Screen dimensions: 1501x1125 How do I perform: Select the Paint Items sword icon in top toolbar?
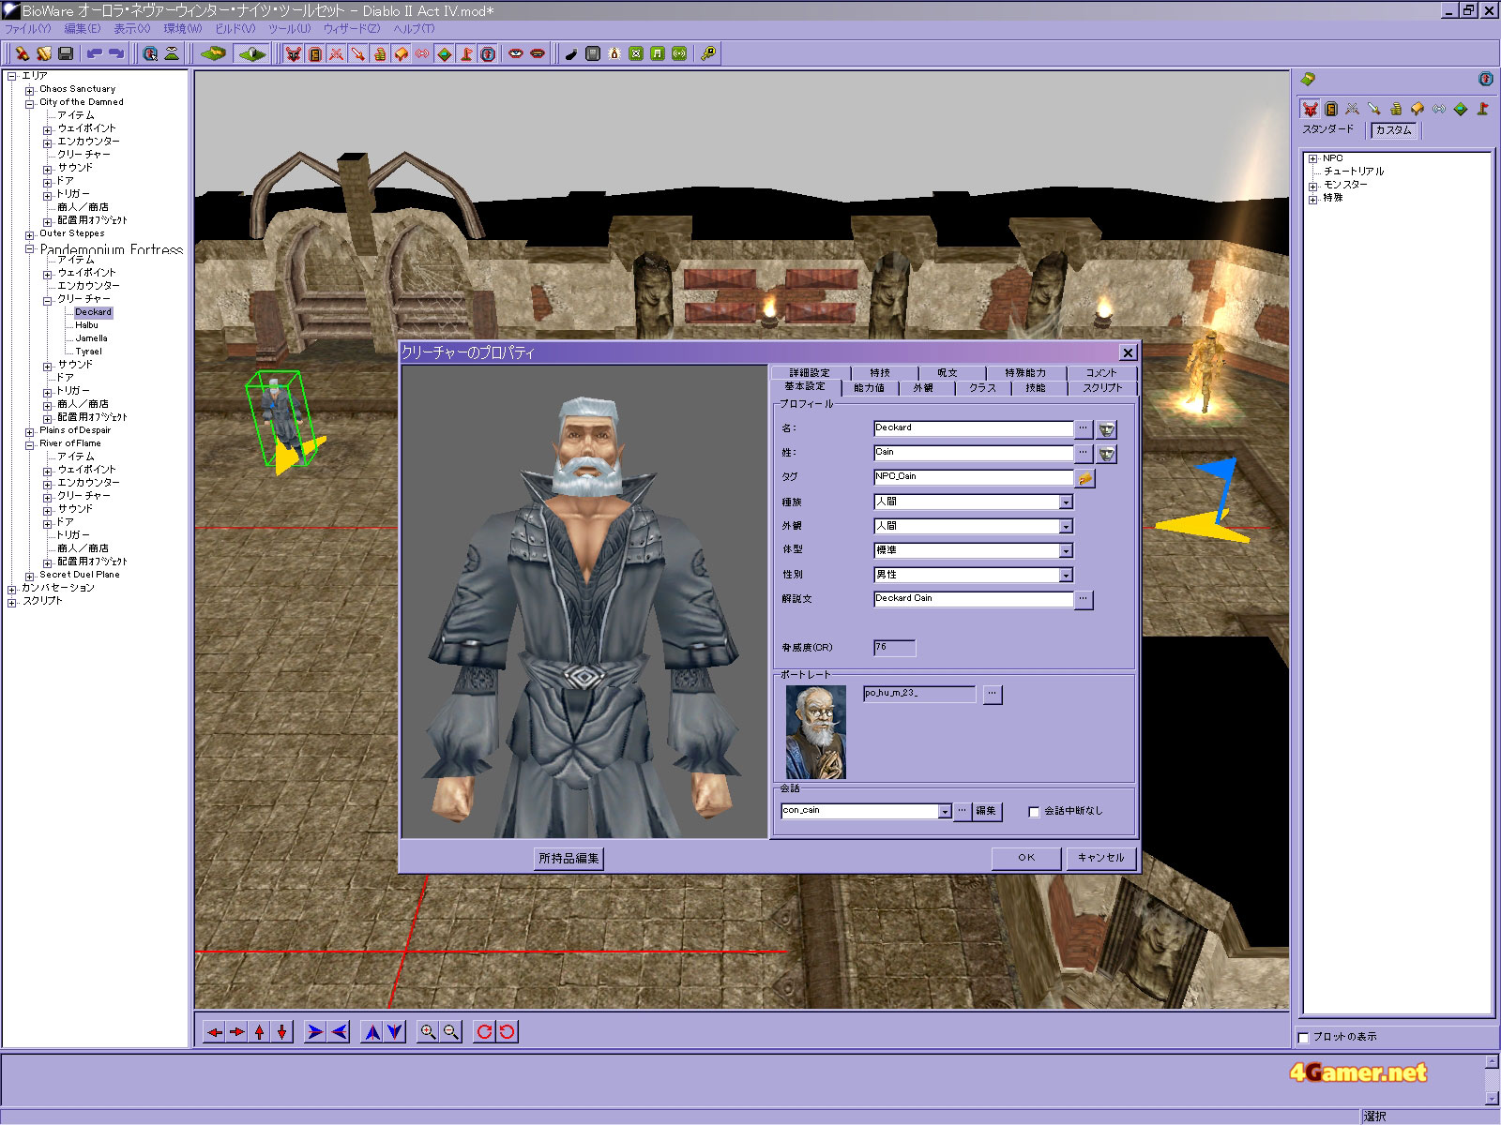click(358, 53)
